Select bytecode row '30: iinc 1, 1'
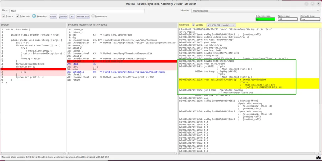Image resolution: width=322 pixels, height=161 pixels. tap(122, 67)
